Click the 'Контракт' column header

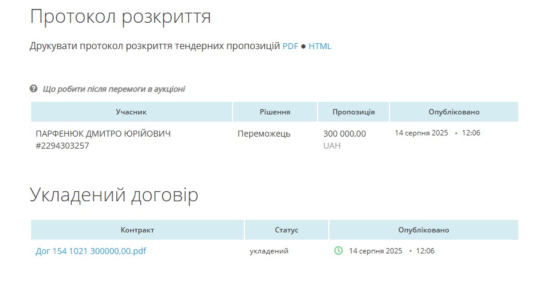[137, 229]
